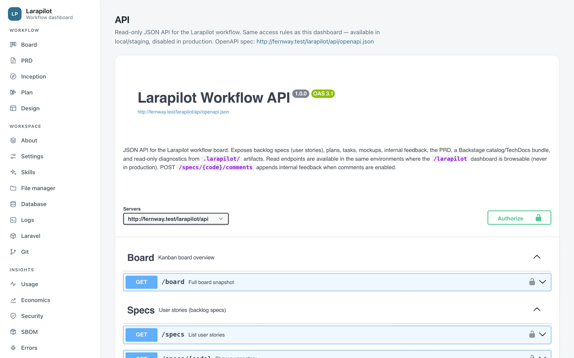Click the Skills sparkle icon
This screenshot has width=574, height=358.
pyautogui.click(x=13, y=172)
